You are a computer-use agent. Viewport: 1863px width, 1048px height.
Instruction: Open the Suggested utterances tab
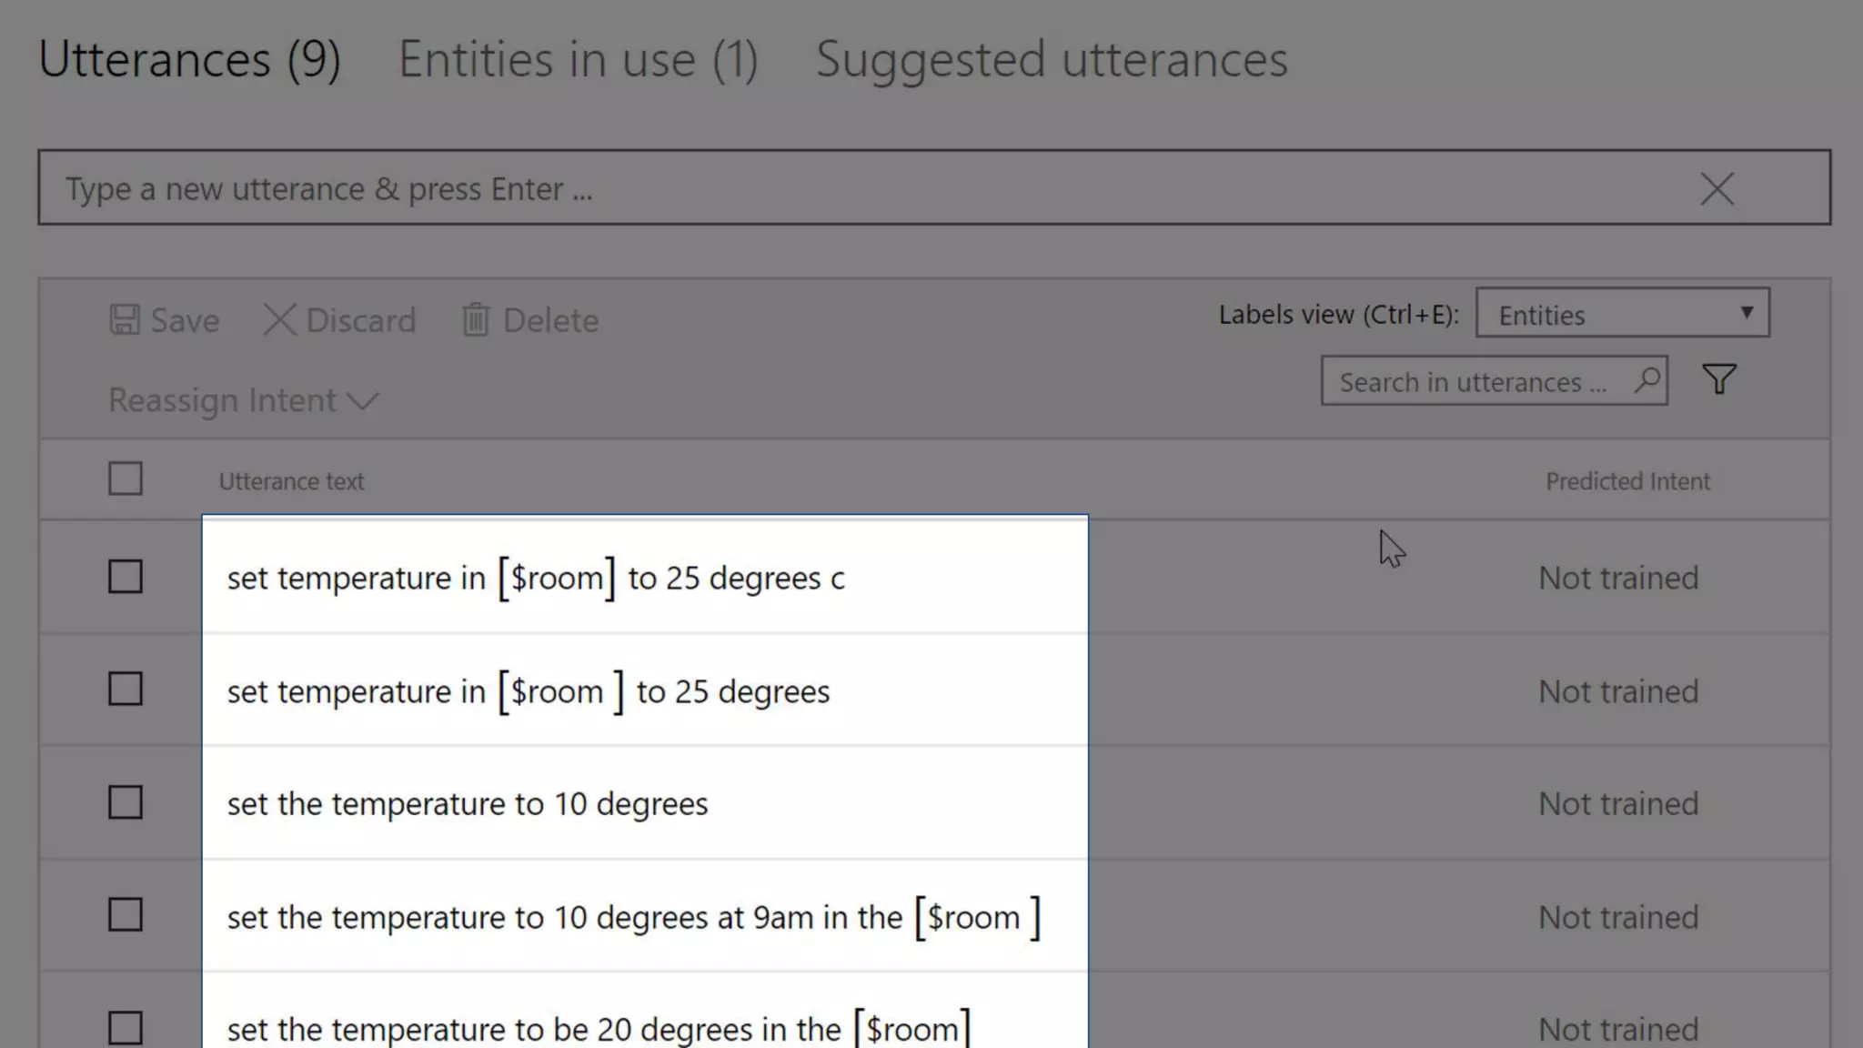tap(1051, 60)
